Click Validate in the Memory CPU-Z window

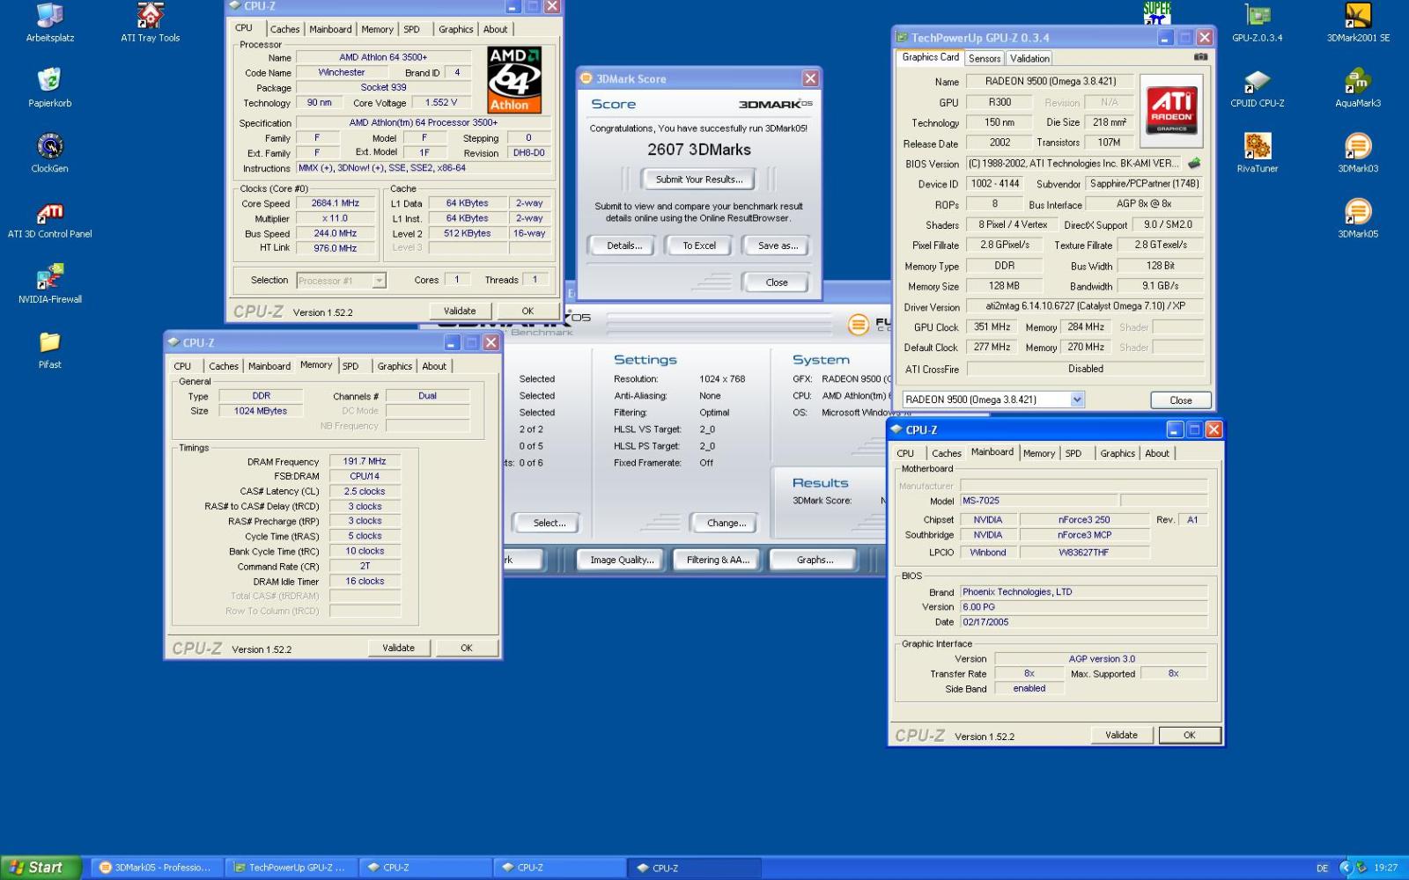pyautogui.click(x=398, y=648)
